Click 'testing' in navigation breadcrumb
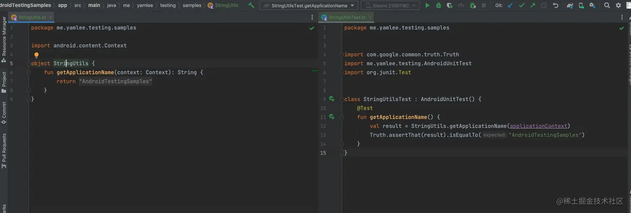Viewport: 631px width, 213px height. pos(168,5)
